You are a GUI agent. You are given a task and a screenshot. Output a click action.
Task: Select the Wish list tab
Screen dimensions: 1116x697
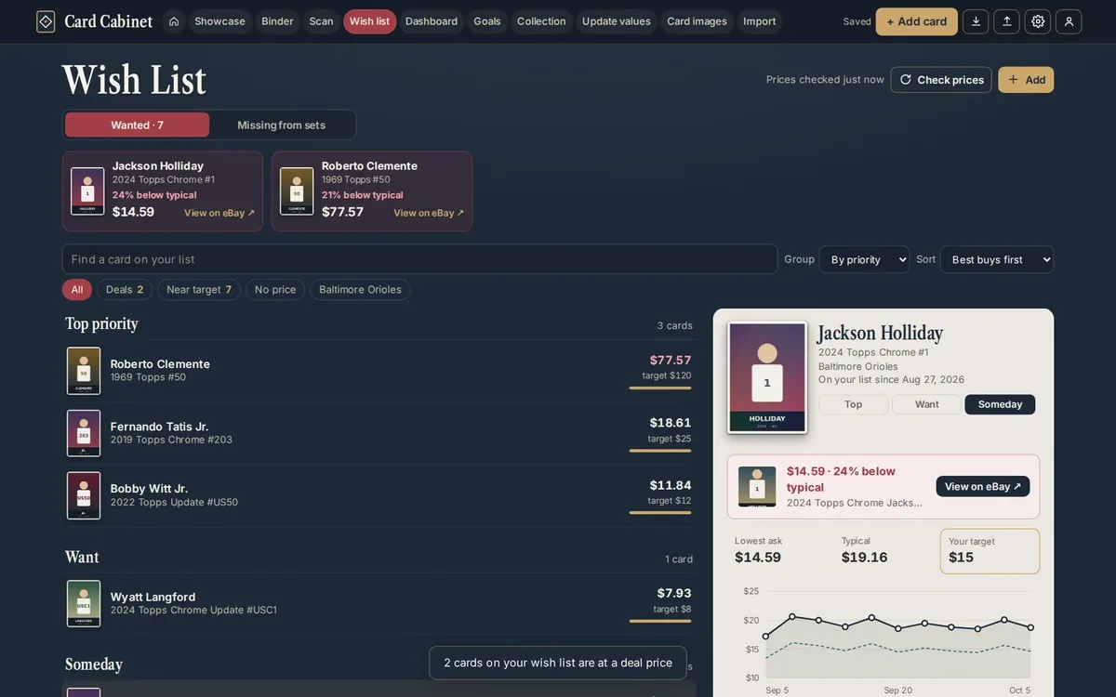point(370,21)
